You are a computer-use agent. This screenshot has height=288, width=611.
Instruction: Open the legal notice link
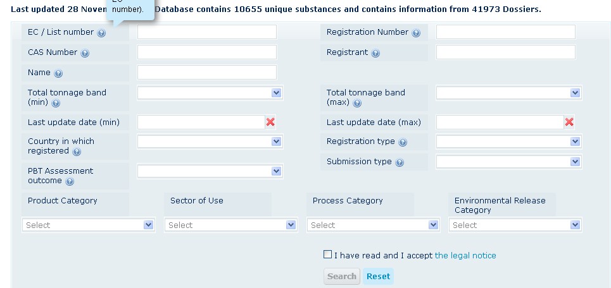[465, 256]
